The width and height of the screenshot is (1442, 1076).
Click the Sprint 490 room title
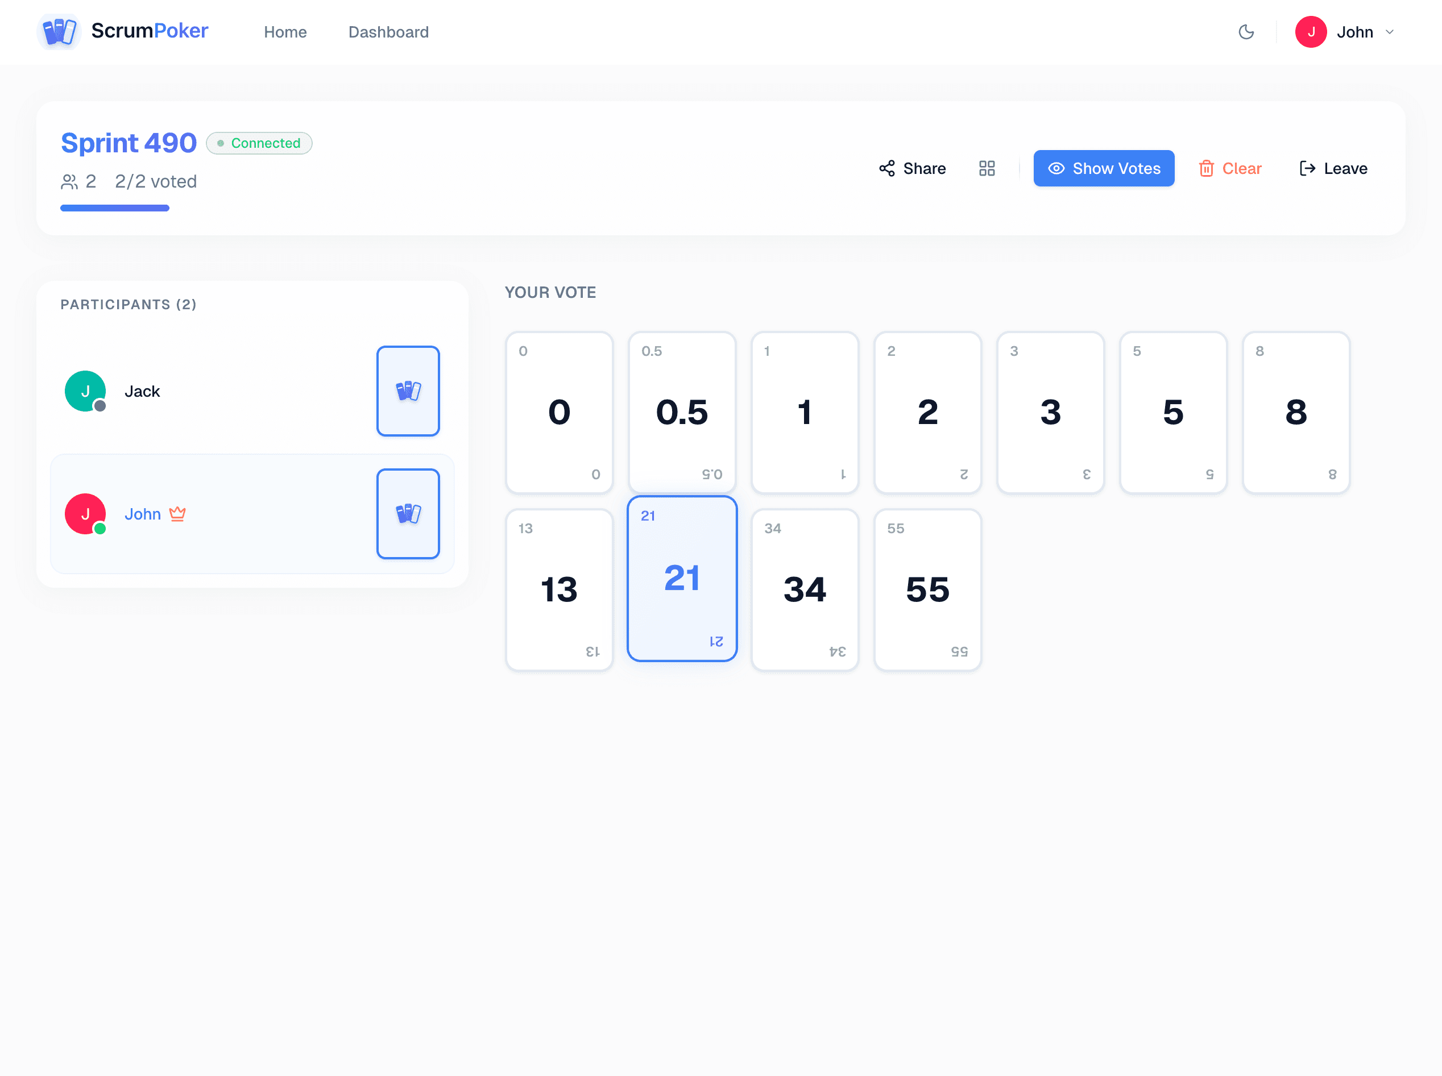tap(129, 143)
